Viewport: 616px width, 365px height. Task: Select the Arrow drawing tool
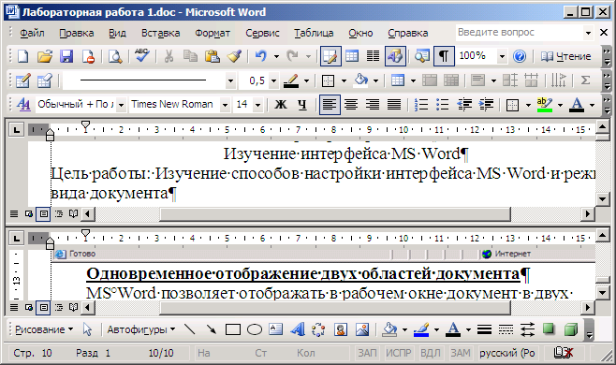[212, 329]
